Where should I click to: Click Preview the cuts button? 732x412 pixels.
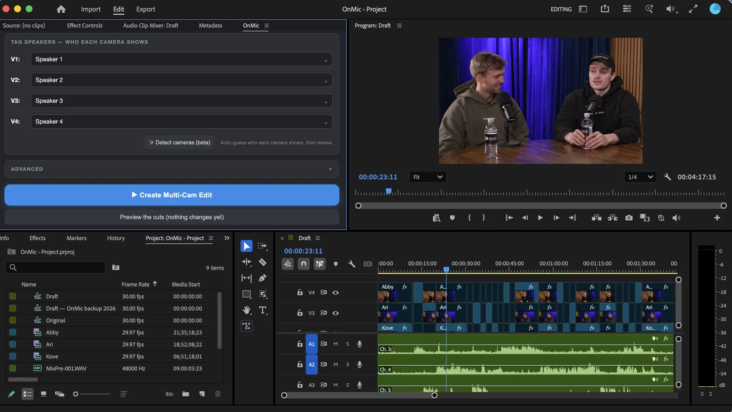(x=172, y=217)
